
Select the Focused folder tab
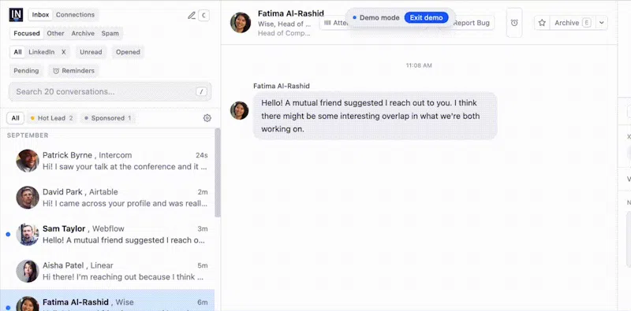[27, 33]
